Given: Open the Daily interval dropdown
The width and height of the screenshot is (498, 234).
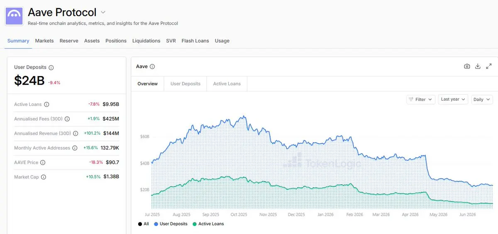Looking at the screenshot, I should [482, 99].
